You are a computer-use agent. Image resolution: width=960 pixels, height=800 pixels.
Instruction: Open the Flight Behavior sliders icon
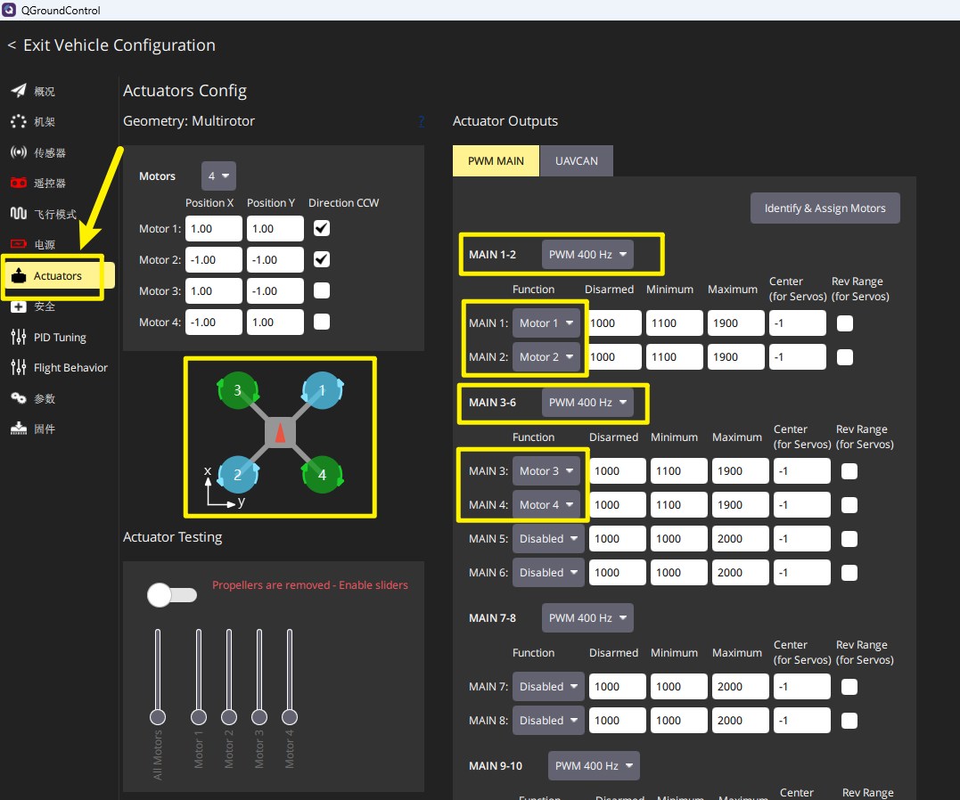19,367
